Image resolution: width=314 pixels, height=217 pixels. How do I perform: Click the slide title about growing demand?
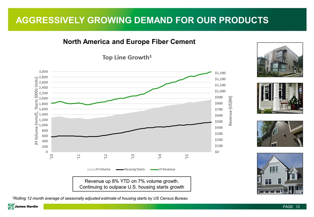coord(142,20)
